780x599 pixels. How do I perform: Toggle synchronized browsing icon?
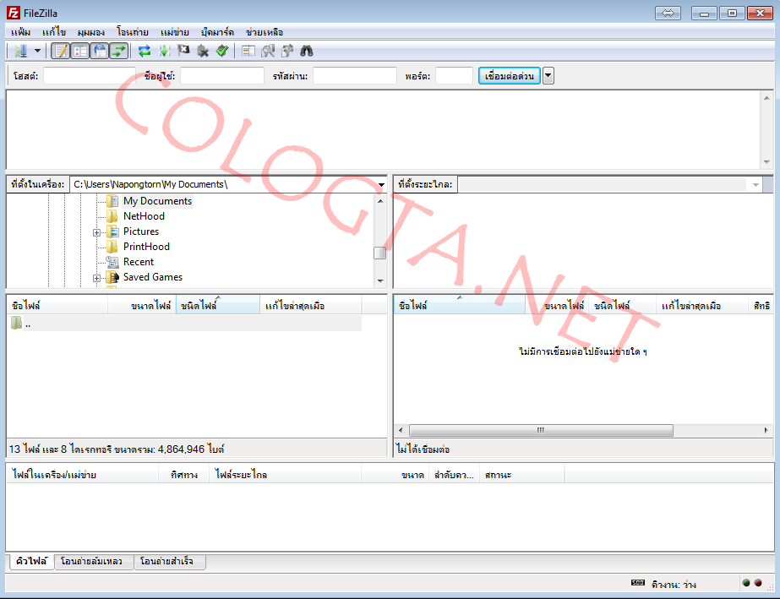287,51
